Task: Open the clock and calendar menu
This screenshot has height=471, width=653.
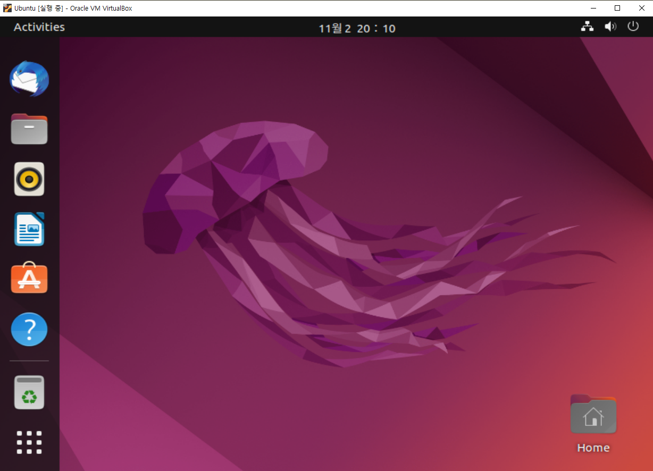Action: click(357, 28)
